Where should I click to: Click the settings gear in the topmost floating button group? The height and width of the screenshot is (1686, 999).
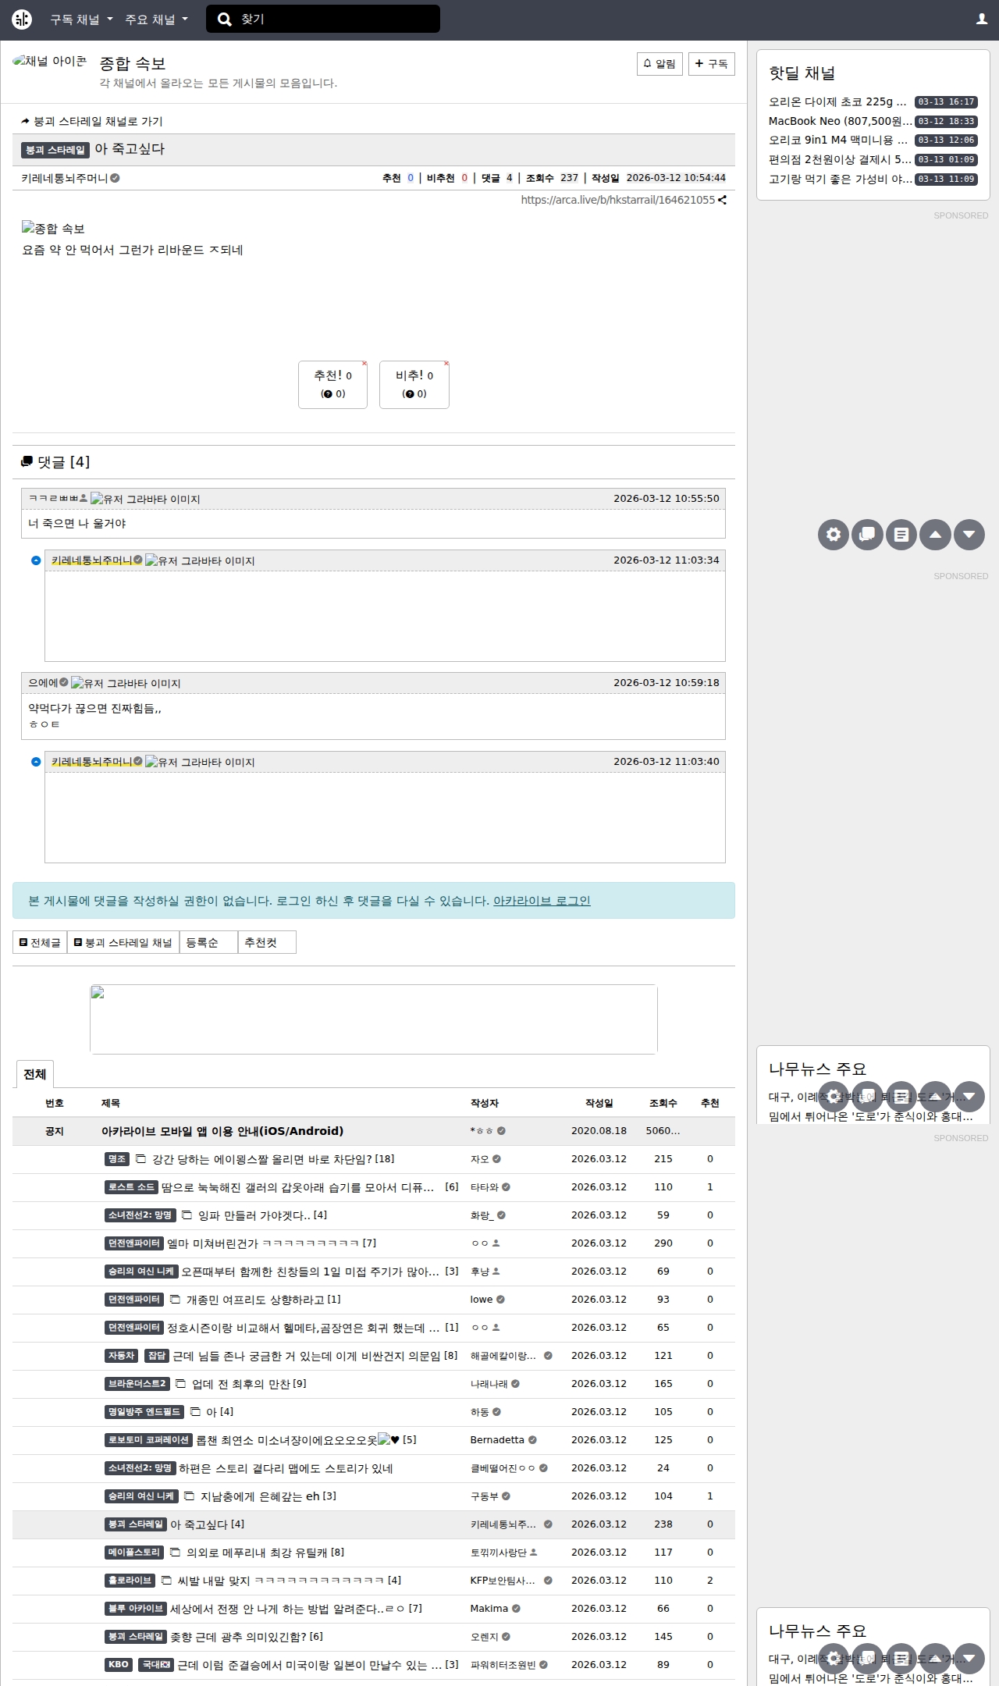[x=834, y=535]
